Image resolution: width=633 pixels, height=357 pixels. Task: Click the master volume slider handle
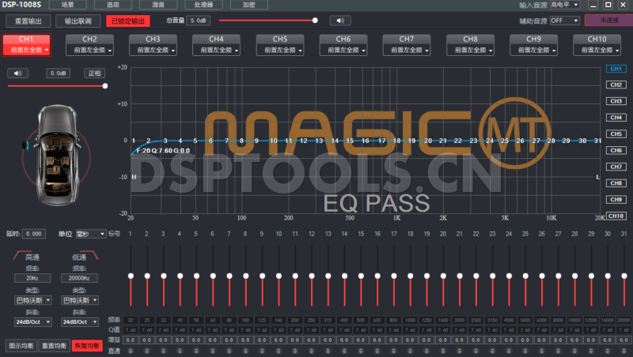coord(315,21)
